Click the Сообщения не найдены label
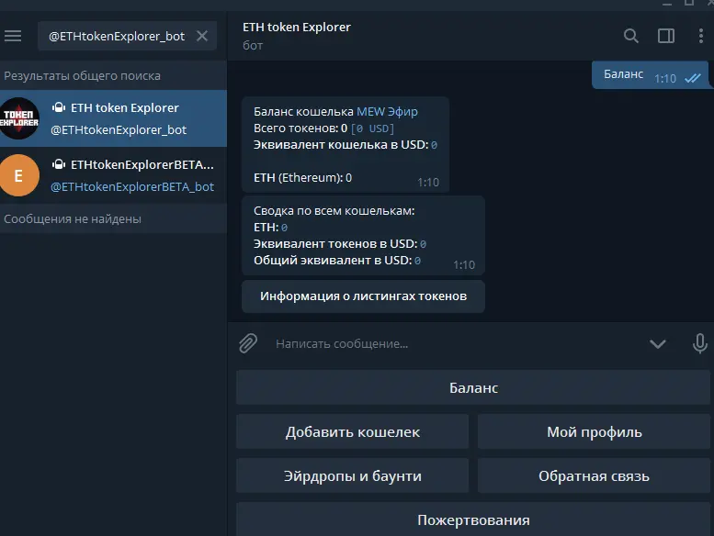Viewport: 714px width, 536px height. tap(73, 219)
